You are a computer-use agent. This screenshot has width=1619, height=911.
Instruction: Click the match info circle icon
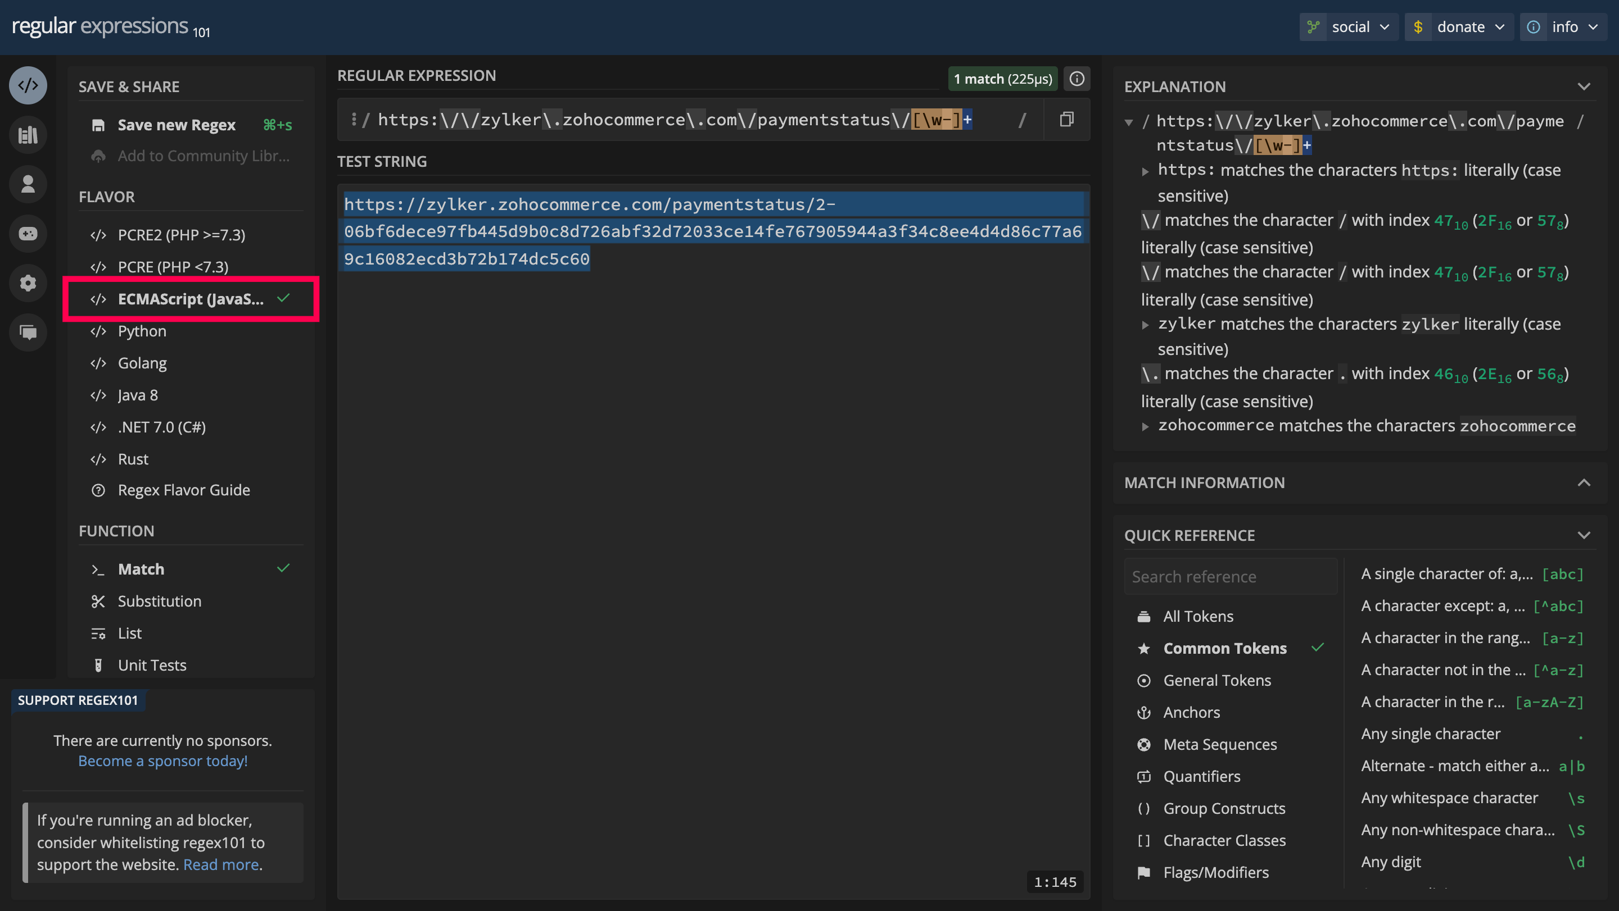1077,79
